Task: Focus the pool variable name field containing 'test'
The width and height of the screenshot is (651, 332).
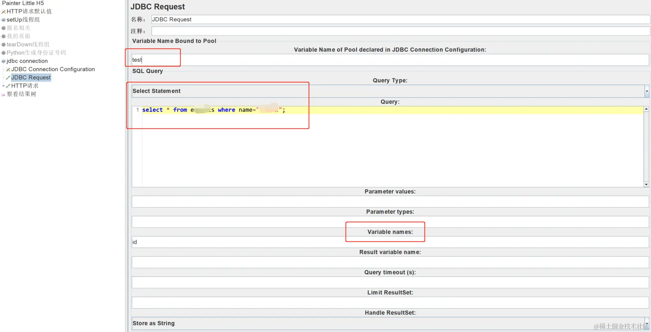Action: 390,60
